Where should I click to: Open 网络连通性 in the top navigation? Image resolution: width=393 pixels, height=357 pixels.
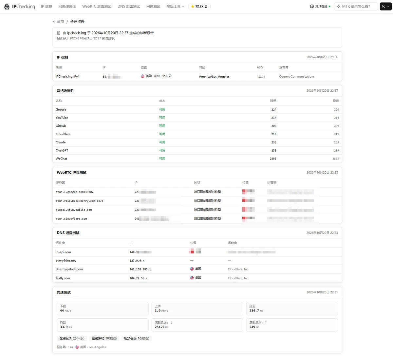click(67, 7)
